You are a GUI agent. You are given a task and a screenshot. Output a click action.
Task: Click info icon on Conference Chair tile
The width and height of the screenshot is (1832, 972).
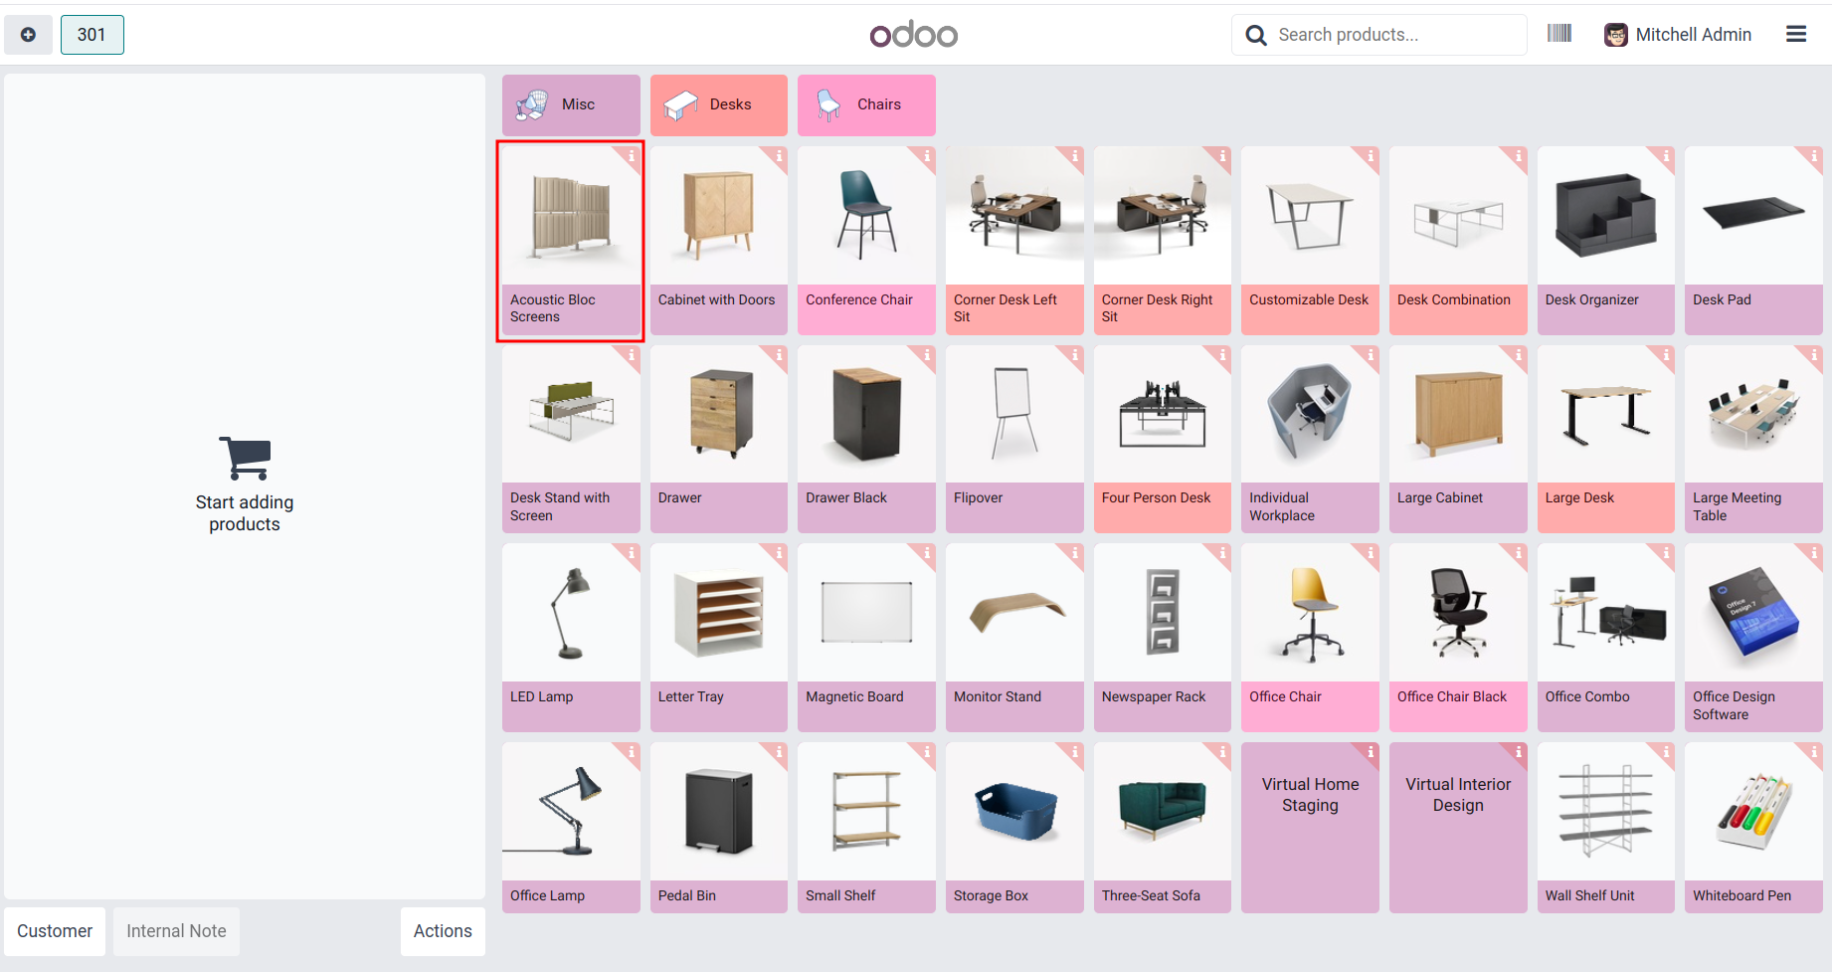[x=927, y=156]
